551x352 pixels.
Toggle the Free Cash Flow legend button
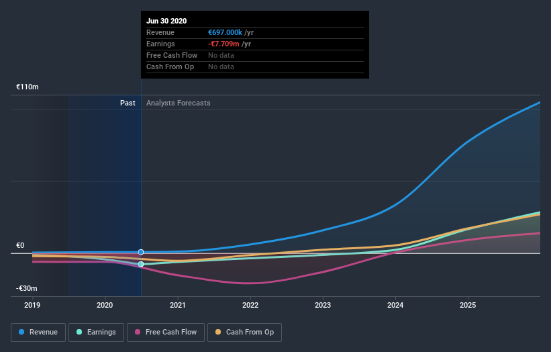point(166,333)
